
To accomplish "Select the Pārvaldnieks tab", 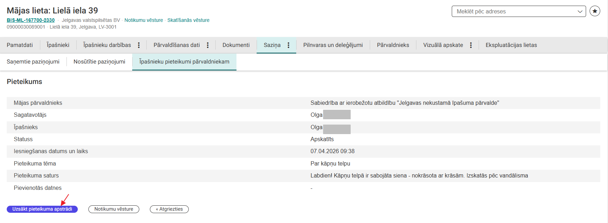I will click(x=393, y=45).
